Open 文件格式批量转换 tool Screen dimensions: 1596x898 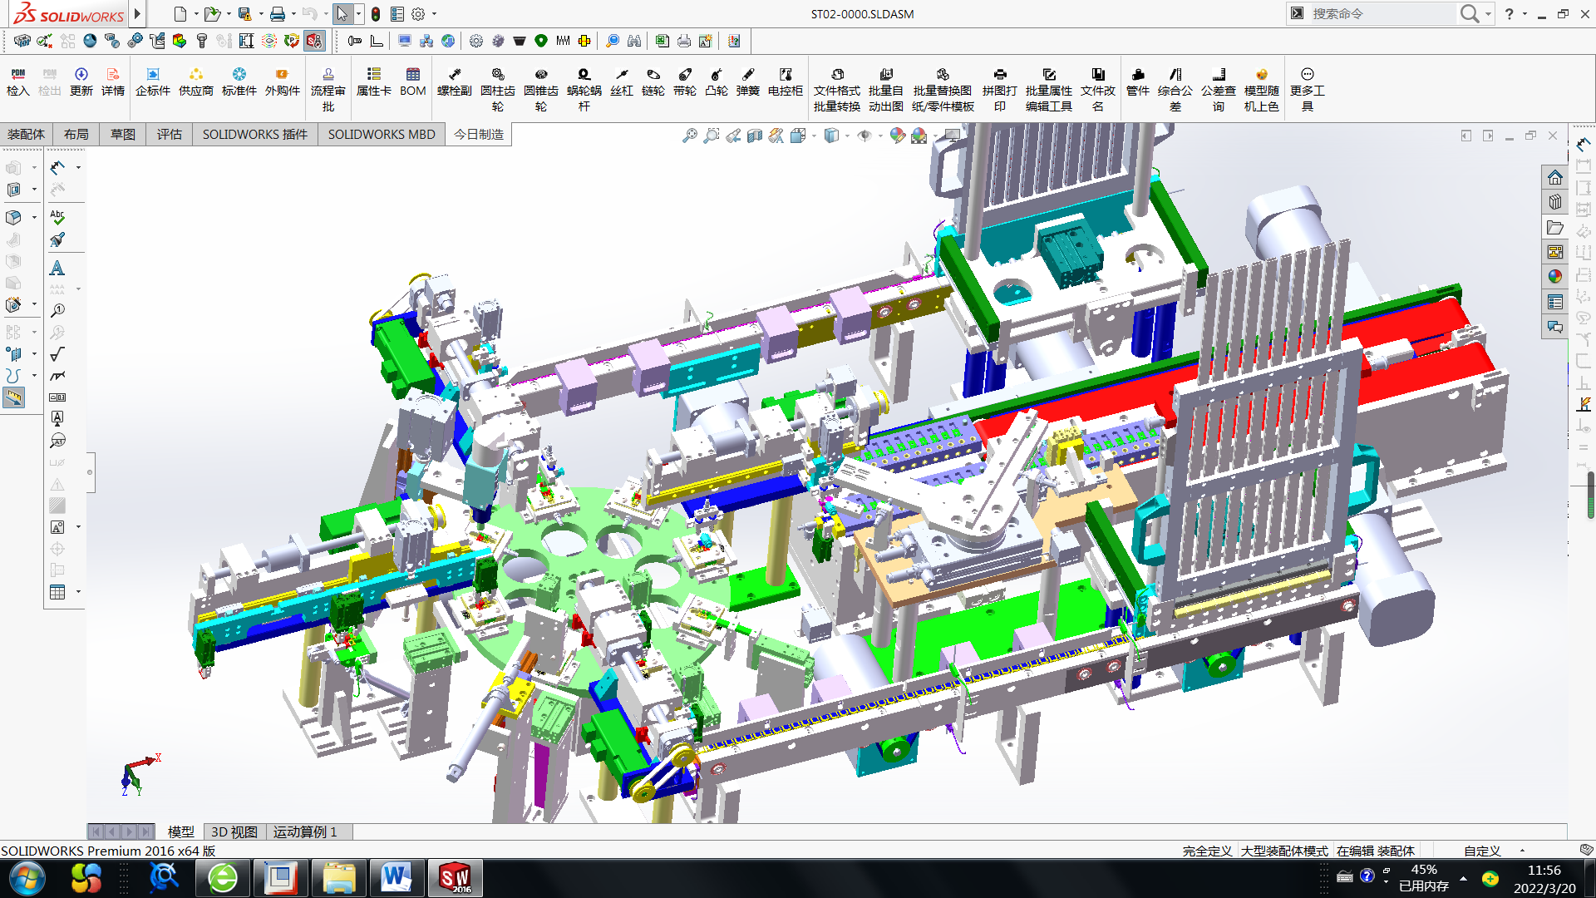(x=837, y=89)
